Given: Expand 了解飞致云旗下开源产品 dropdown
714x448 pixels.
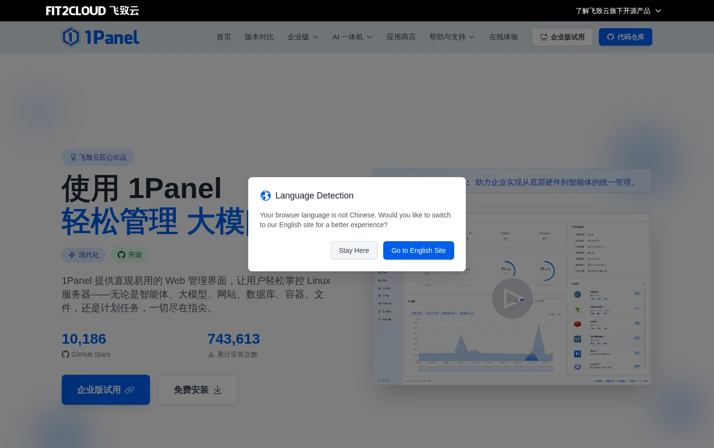Looking at the screenshot, I should coord(618,11).
